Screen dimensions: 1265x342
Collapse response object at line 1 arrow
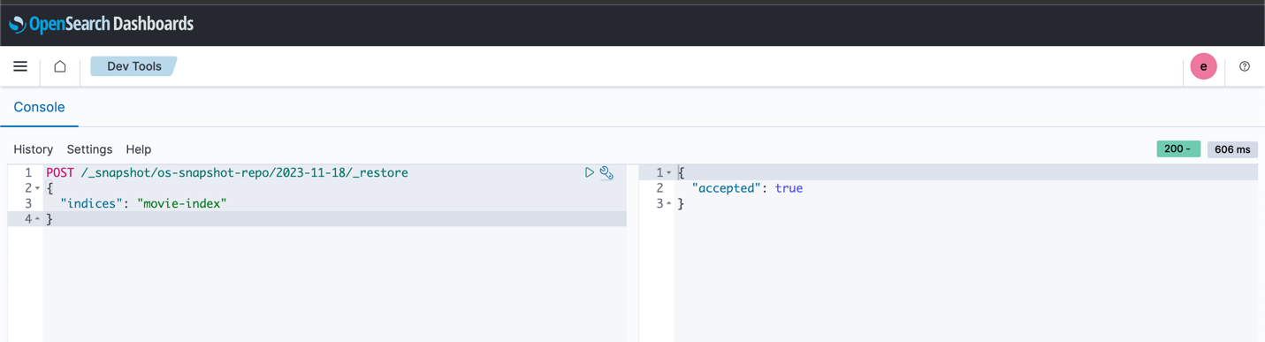pos(669,173)
